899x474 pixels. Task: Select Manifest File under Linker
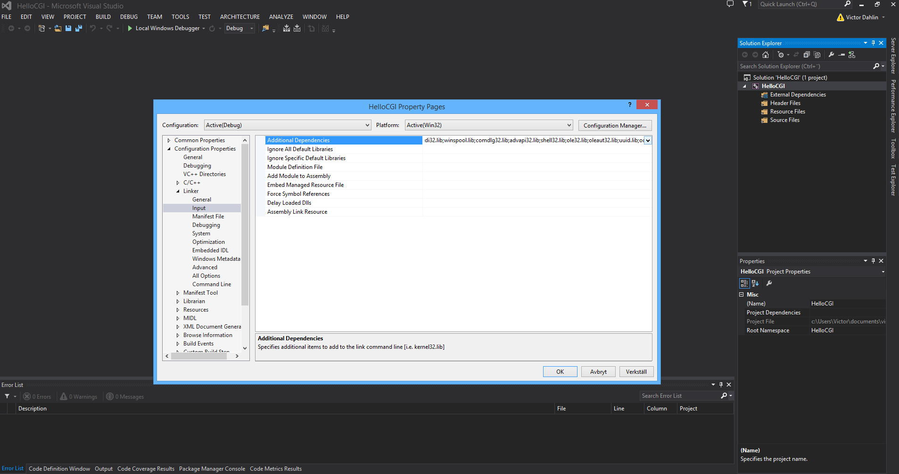[x=208, y=217]
